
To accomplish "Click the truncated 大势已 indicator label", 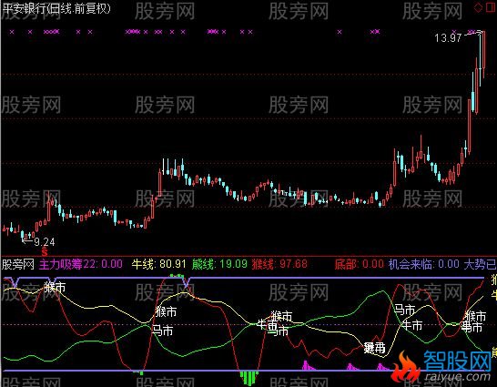I will (x=480, y=264).
